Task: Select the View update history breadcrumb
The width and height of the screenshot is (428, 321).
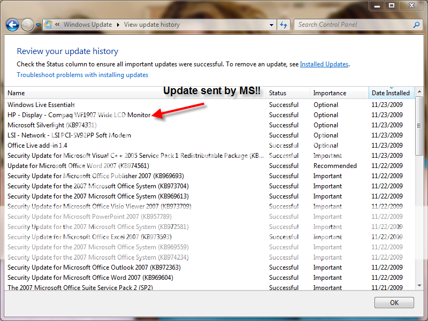Action: [152, 25]
